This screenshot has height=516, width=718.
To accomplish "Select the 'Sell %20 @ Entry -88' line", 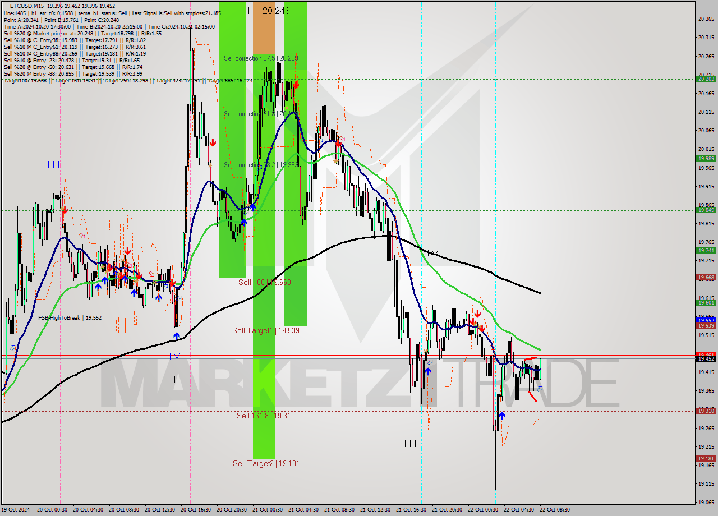I will click(73, 73).
